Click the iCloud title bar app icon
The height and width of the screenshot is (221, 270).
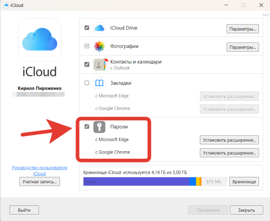tap(6, 5)
